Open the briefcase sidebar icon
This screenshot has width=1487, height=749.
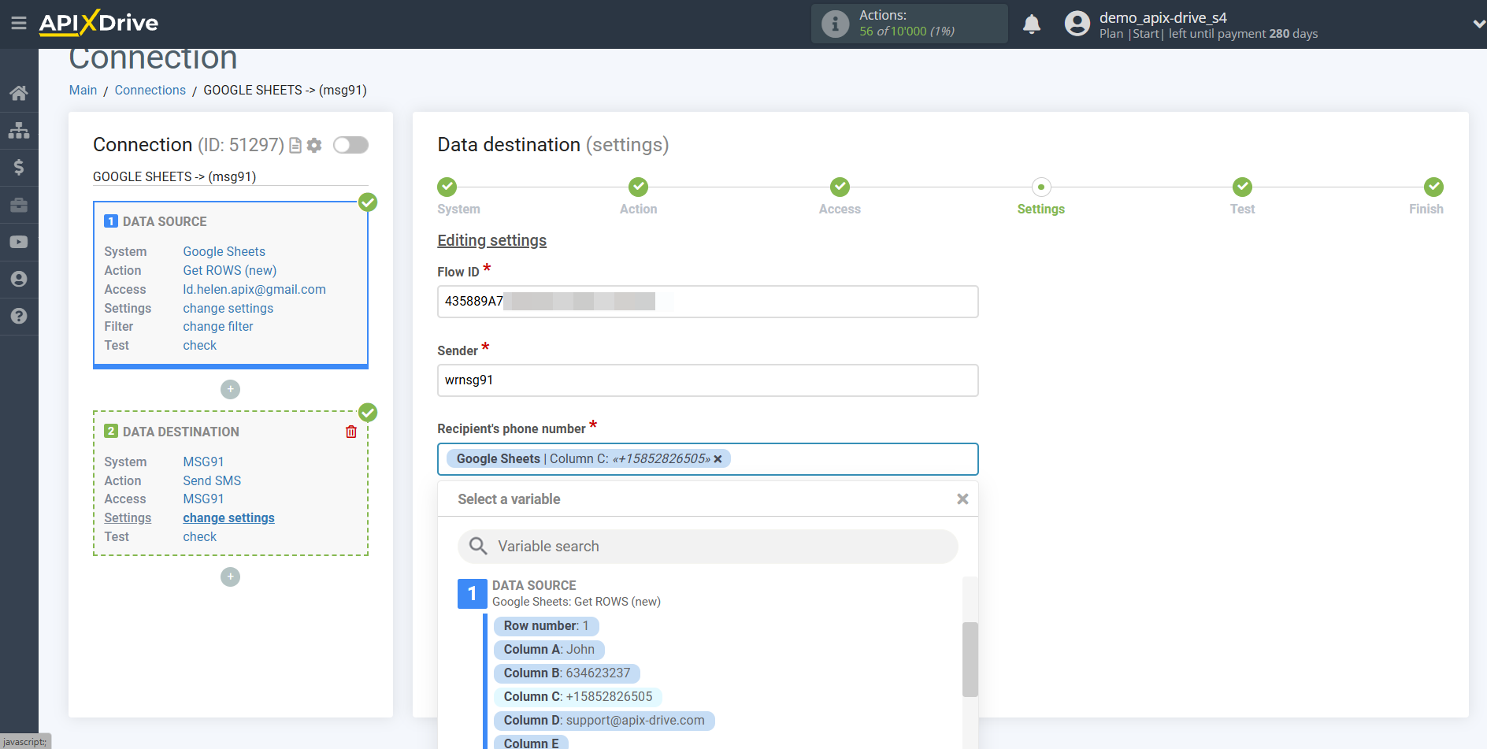point(19,205)
